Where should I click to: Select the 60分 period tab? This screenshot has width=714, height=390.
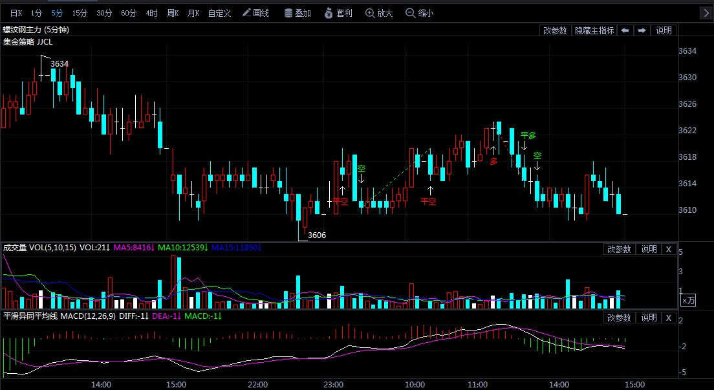pyautogui.click(x=129, y=13)
